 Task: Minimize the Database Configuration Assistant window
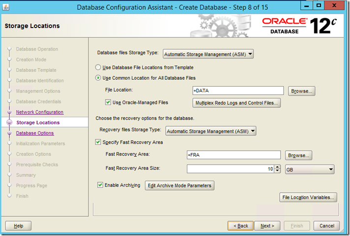(307, 5)
